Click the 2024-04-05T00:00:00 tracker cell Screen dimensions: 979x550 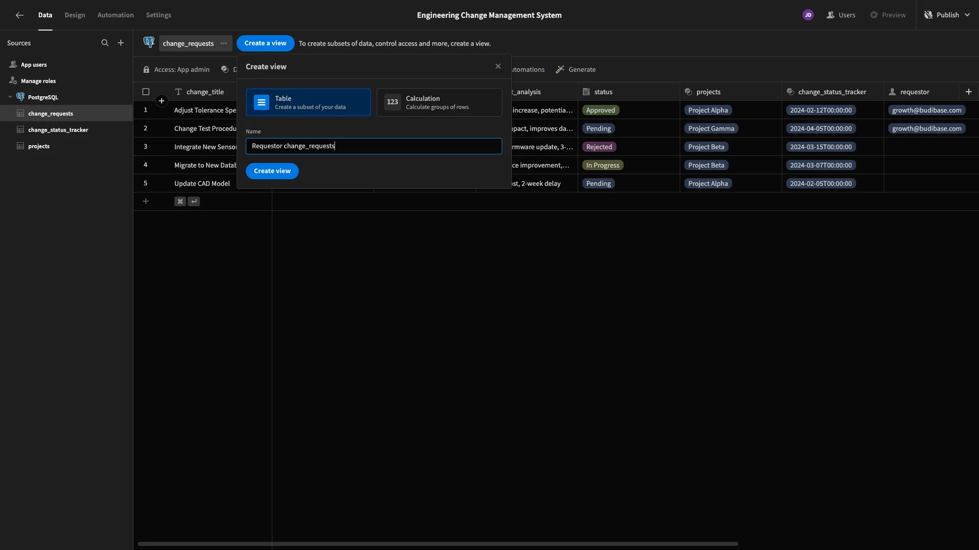[x=821, y=129]
